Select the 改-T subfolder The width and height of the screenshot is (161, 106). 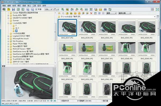coord(17,28)
